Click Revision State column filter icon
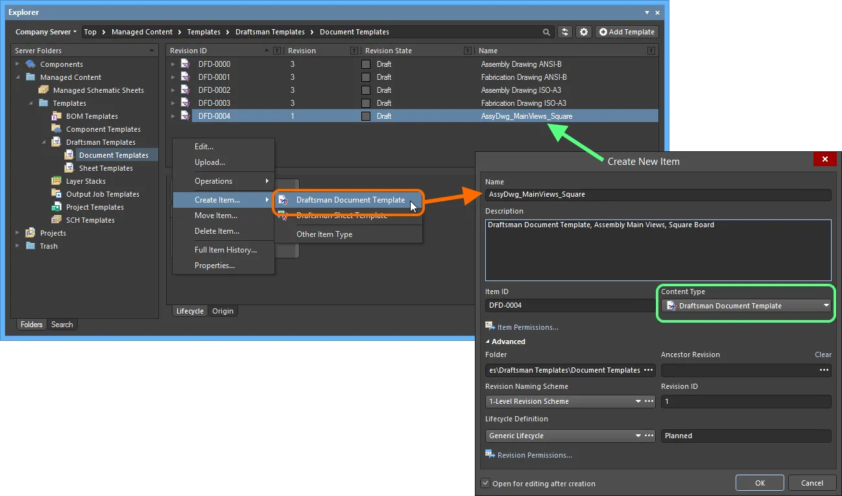 coord(468,51)
